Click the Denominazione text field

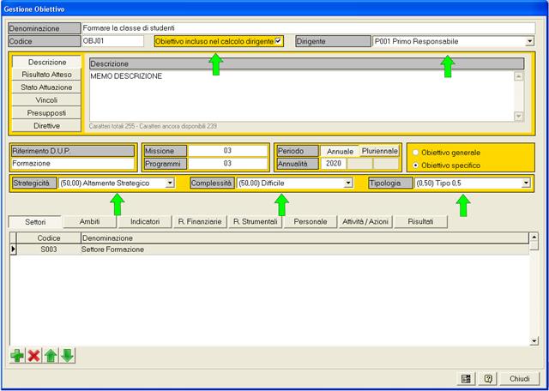(x=307, y=28)
